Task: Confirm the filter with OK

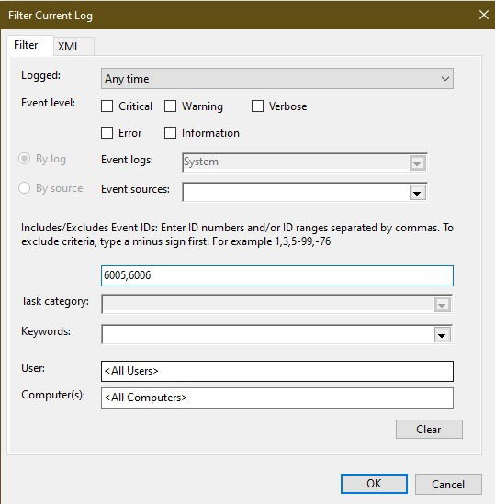Action: pyautogui.click(x=374, y=484)
